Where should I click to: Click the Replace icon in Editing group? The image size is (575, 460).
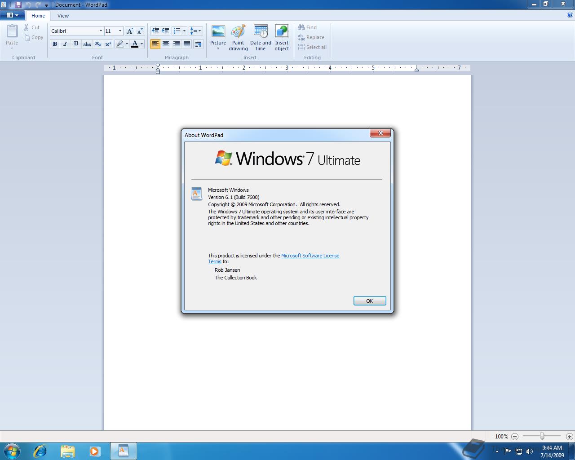[x=301, y=37]
